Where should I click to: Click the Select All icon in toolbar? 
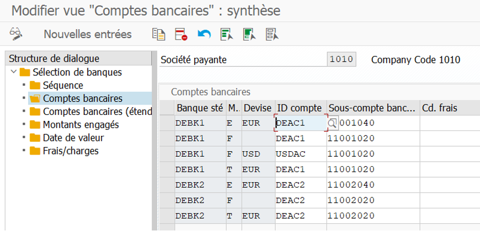coord(226,34)
